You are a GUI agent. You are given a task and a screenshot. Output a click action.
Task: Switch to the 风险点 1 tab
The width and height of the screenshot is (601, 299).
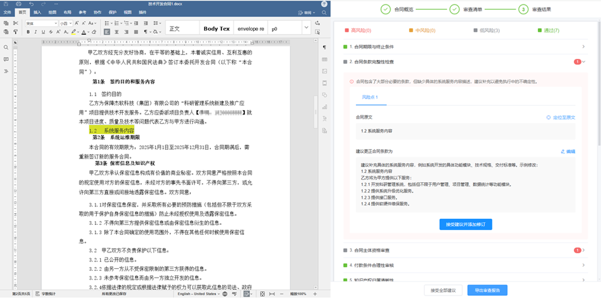point(370,97)
